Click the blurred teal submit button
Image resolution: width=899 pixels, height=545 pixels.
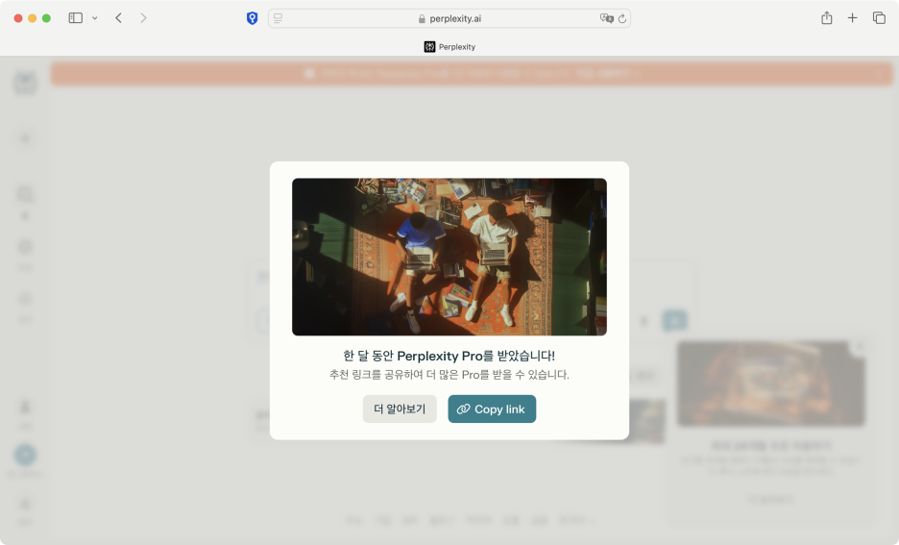point(675,320)
